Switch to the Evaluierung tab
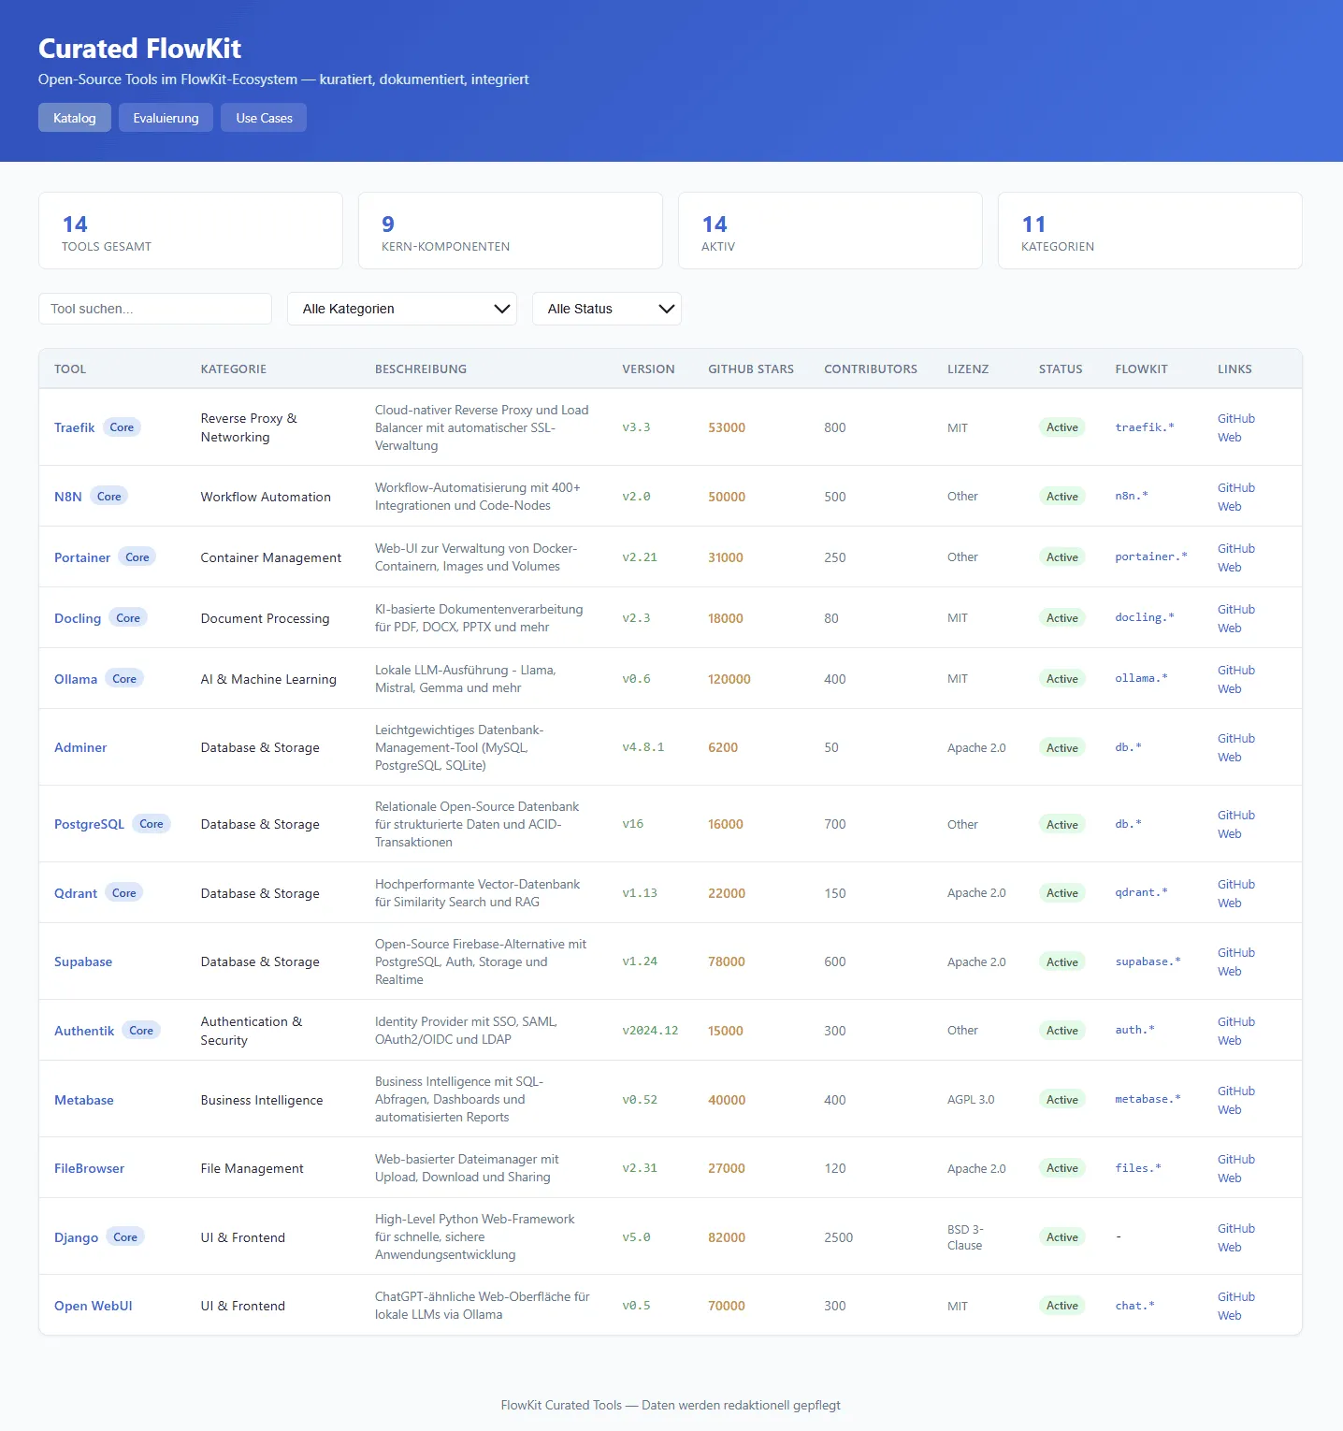The image size is (1343, 1431). pos(166,118)
